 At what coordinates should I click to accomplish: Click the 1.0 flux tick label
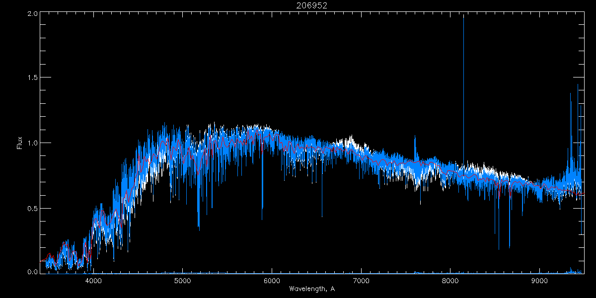33,143
